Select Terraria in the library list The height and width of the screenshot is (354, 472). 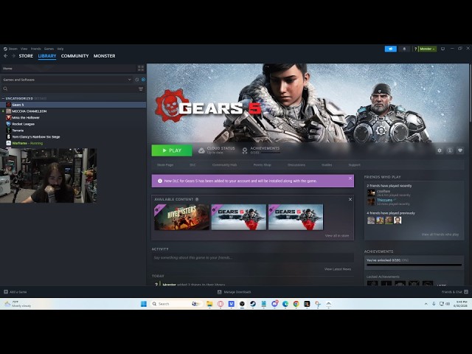[x=73, y=131]
